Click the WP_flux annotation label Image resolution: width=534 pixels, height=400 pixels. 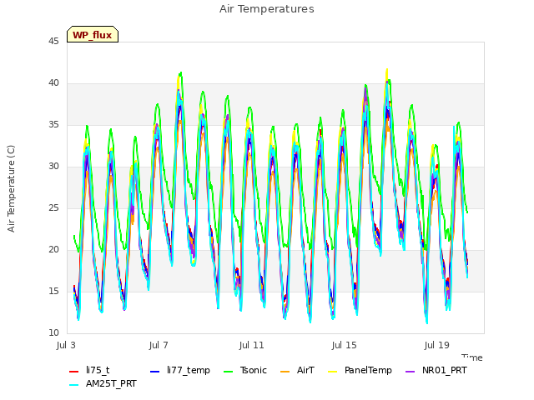tap(93, 35)
